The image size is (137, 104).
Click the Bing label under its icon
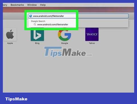click(37, 43)
